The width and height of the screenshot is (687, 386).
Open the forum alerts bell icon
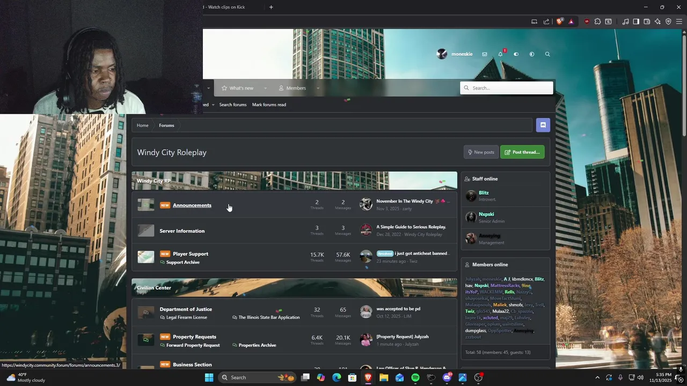(501, 54)
